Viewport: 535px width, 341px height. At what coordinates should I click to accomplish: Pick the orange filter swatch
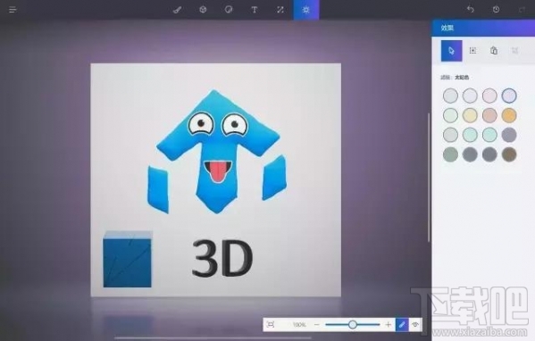tap(509, 115)
